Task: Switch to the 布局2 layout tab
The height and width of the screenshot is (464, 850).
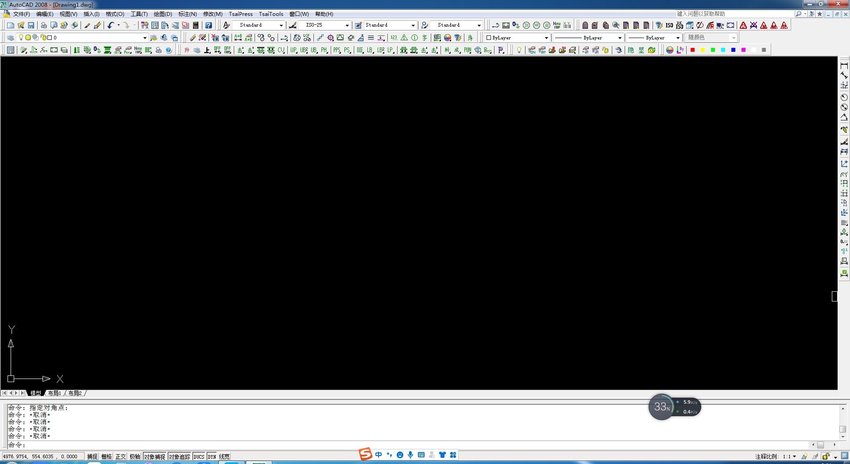Action: [75, 393]
